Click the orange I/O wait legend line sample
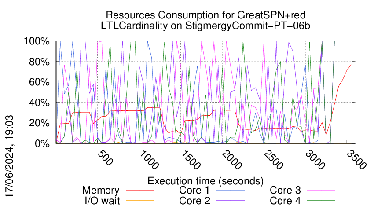Image resolution: width=374 pixels, height=209 pixels. point(140,201)
